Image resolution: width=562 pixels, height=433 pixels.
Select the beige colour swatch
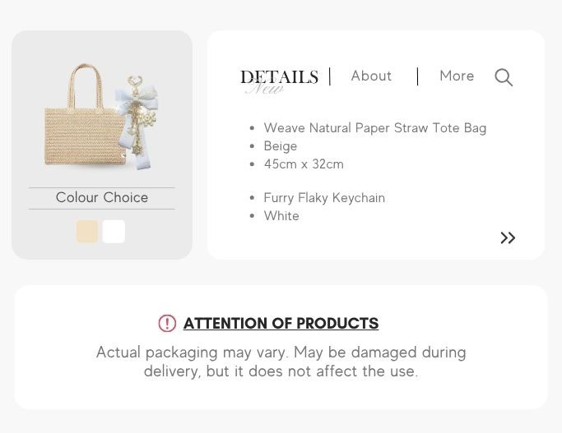[x=87, y=232]
